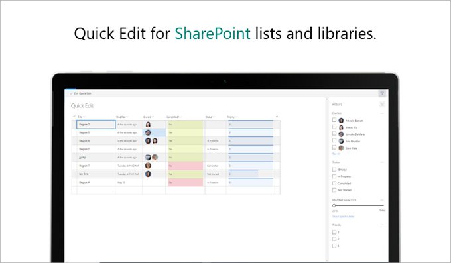
Task: Click the Exit Quick Edit button
Action: (80, 93)
